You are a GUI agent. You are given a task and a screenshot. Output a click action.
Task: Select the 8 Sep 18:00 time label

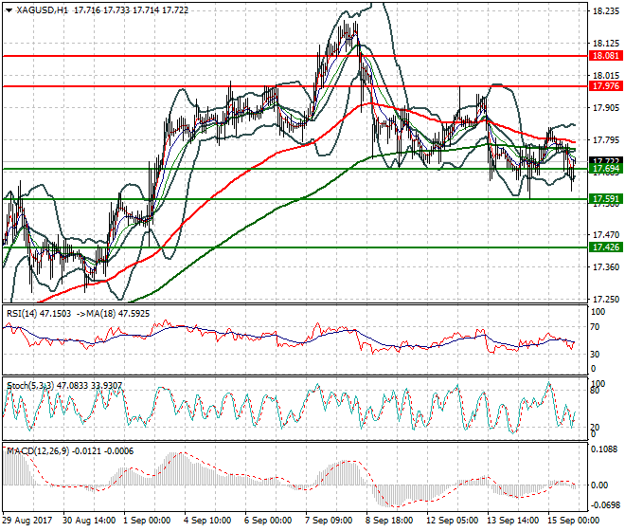[390, 521]
